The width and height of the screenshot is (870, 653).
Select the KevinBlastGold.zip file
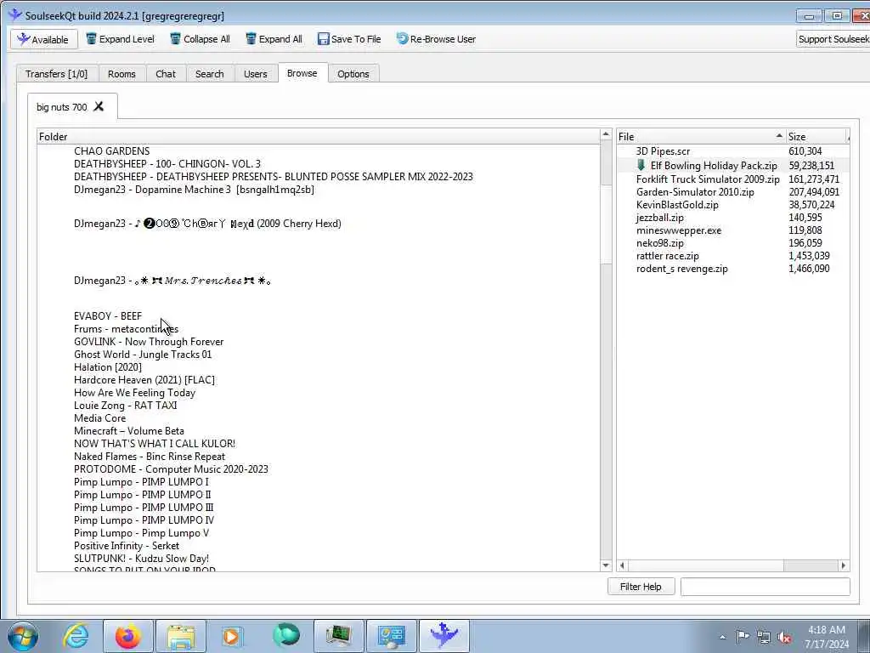pos(677,205)
